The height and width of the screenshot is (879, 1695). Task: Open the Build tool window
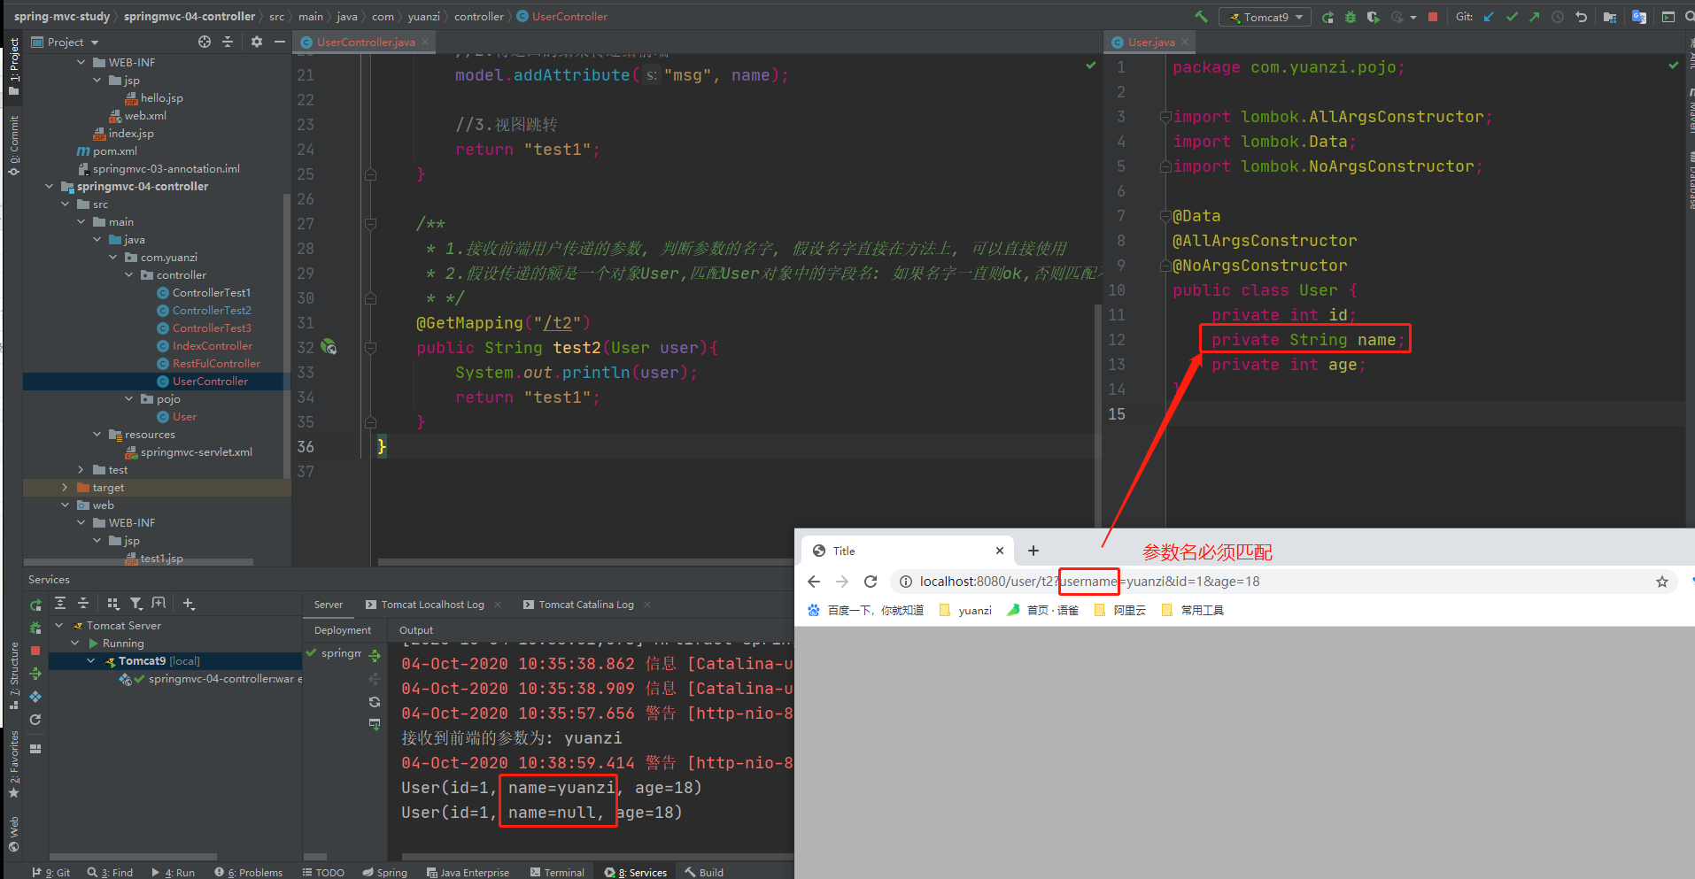pyautogui.click(x=705, y=872)
